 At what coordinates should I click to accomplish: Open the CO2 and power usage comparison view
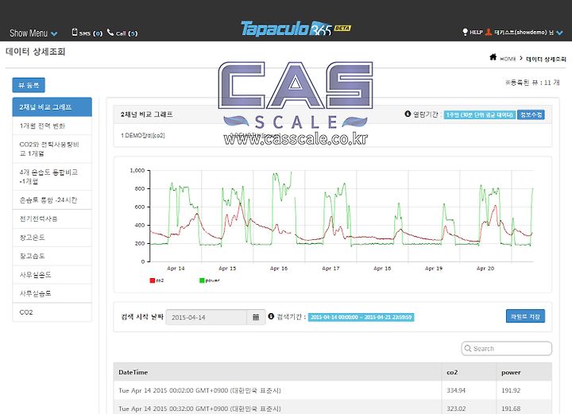point(52,149)
